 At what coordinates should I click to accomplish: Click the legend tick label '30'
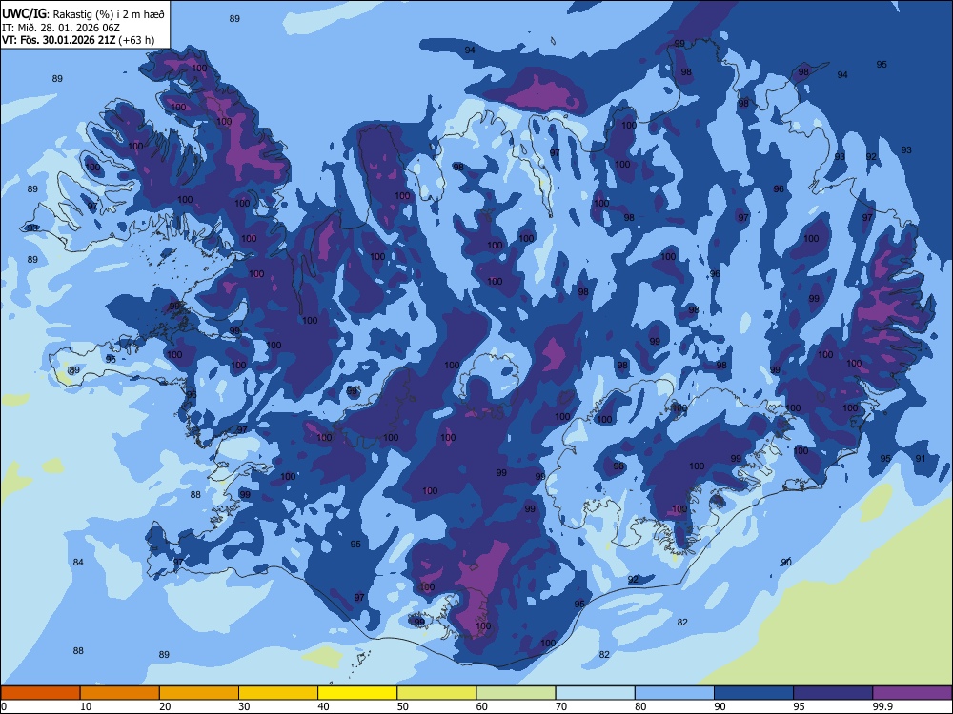click(x=244, y=706)
